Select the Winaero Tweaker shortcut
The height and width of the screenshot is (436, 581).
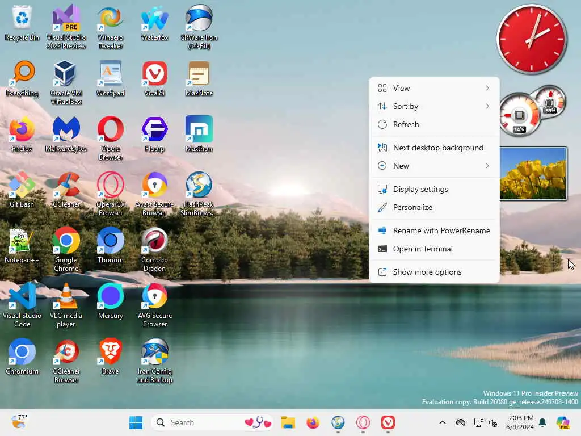click(x=111, y=27)
